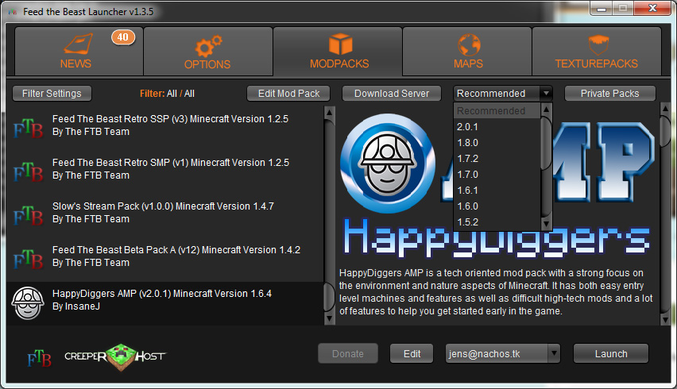Expand the jens@nachos.tk account dropdown
Screen dimensions: 677x389
pos(554,354)
